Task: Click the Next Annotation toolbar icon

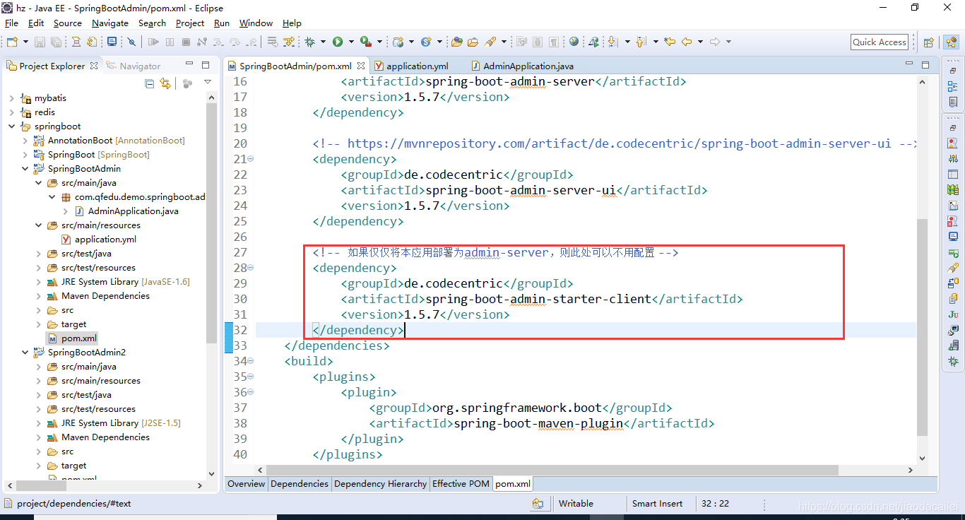Action: point(612,42)
